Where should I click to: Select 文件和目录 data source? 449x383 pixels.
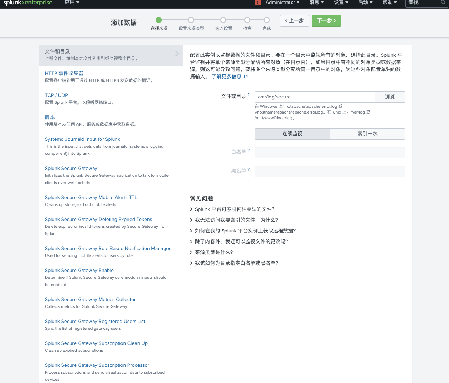click(x=111, y=55)
